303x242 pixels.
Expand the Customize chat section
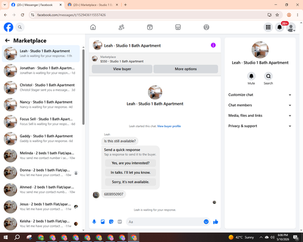point(260,95)
